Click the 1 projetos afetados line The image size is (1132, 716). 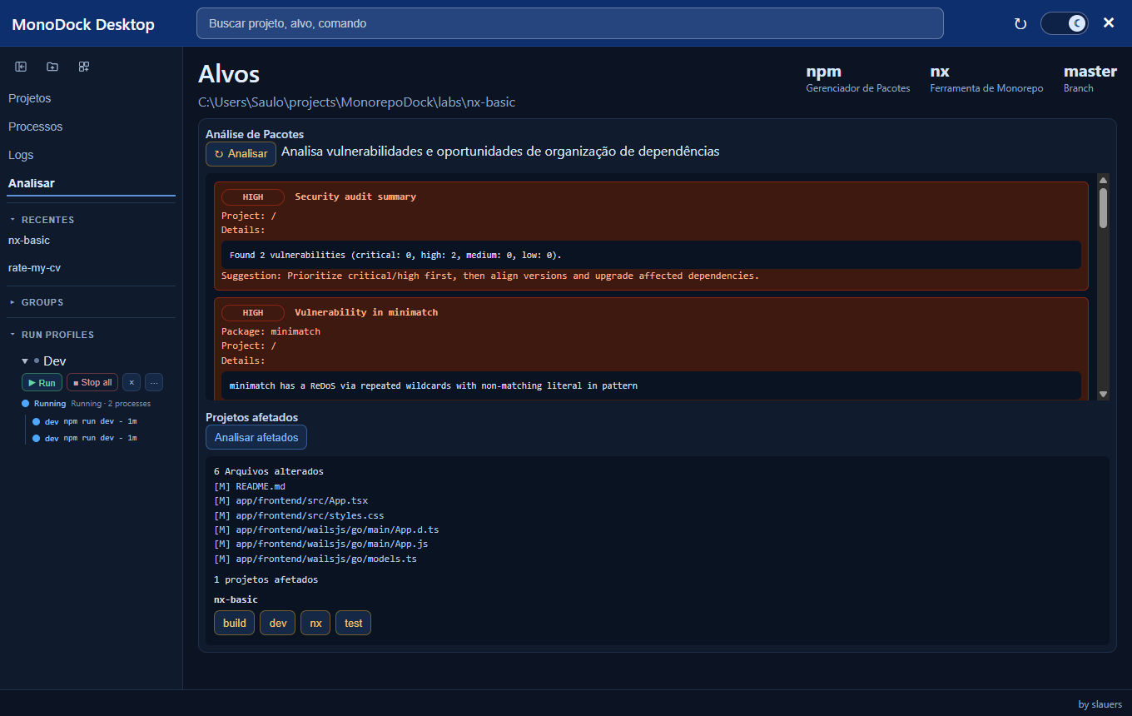pos(266,579)
